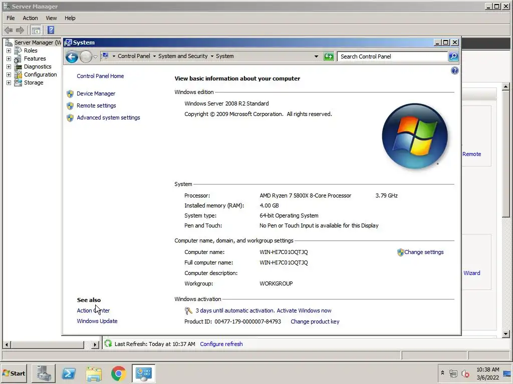Open dropdown arrow after System and Security breadcrumb
The width and height of the screenshot is (513, 384).
point(212,56)
